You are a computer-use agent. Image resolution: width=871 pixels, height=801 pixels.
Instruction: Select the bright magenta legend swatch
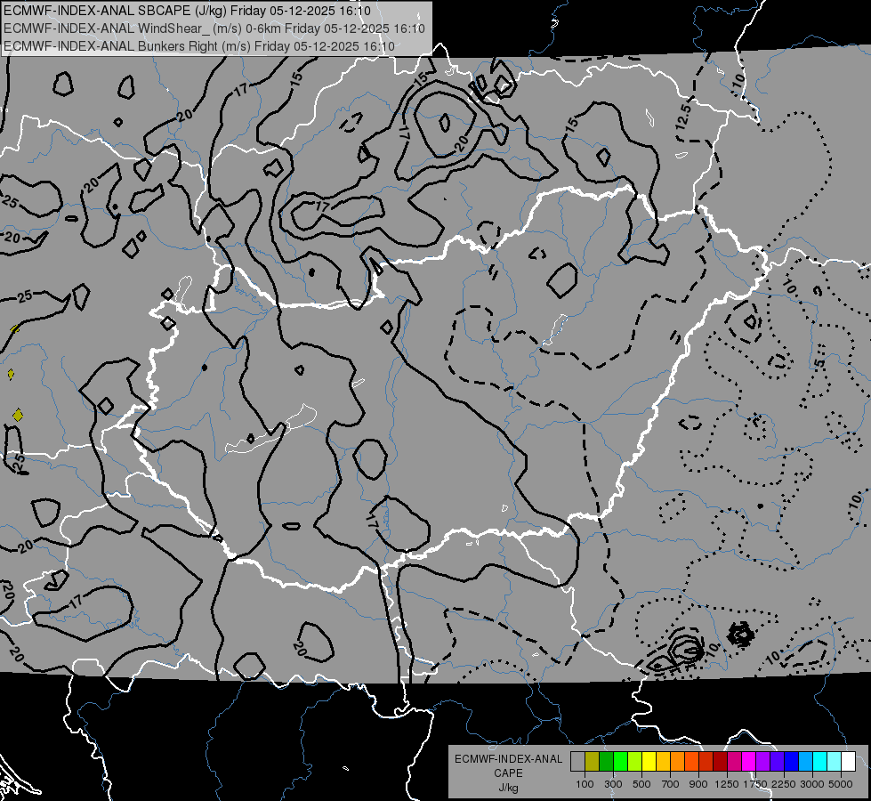pyautogui.click(x=749, y=762)
